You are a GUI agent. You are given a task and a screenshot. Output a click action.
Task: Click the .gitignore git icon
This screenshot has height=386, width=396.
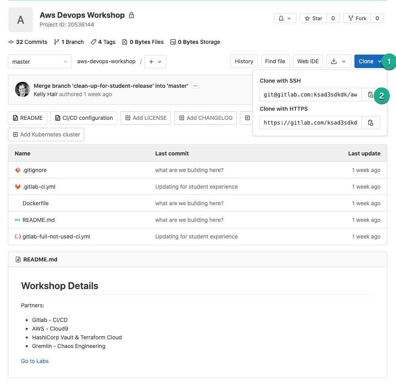pyautogui.click(x=17, y=170)
